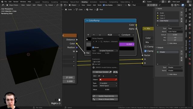The height and width of the screenshot is (109, 193).
Task: Click the pin node tree icon
Action: pos(160,5)
